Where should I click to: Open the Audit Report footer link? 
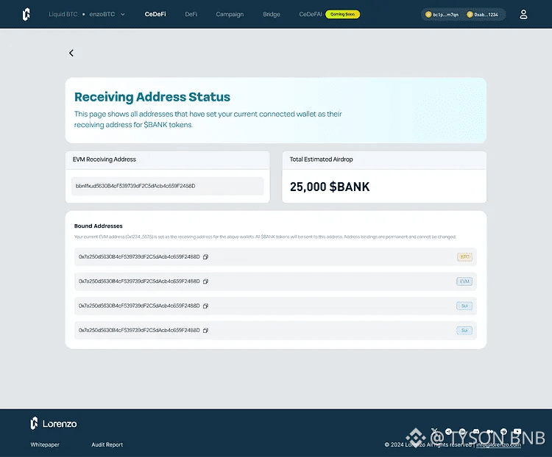[x=107, y=445]
